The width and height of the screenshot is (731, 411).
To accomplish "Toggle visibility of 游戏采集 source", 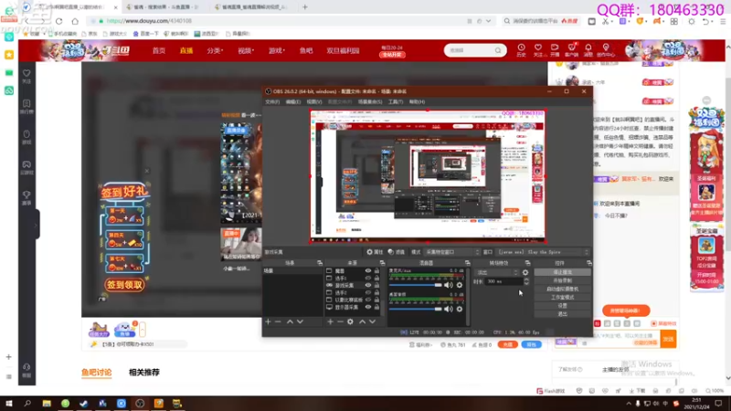I will (x=368, y=285).
